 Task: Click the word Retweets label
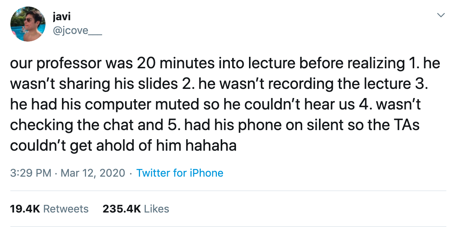(x=66, y=209)
